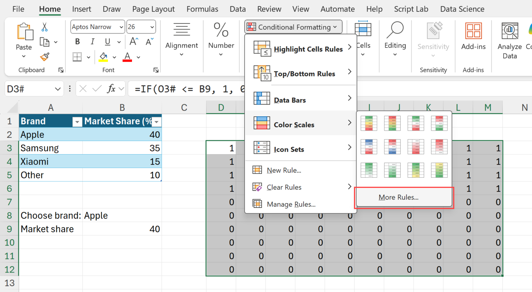Click the Increase Font Size icon
The image size is (532, 292).
pyautogui.click(x=134, y=42)
